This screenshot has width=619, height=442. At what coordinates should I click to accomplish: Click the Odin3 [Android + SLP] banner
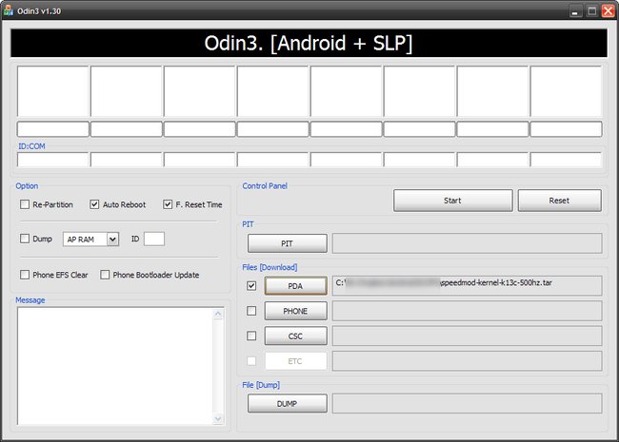click(309, 43)
